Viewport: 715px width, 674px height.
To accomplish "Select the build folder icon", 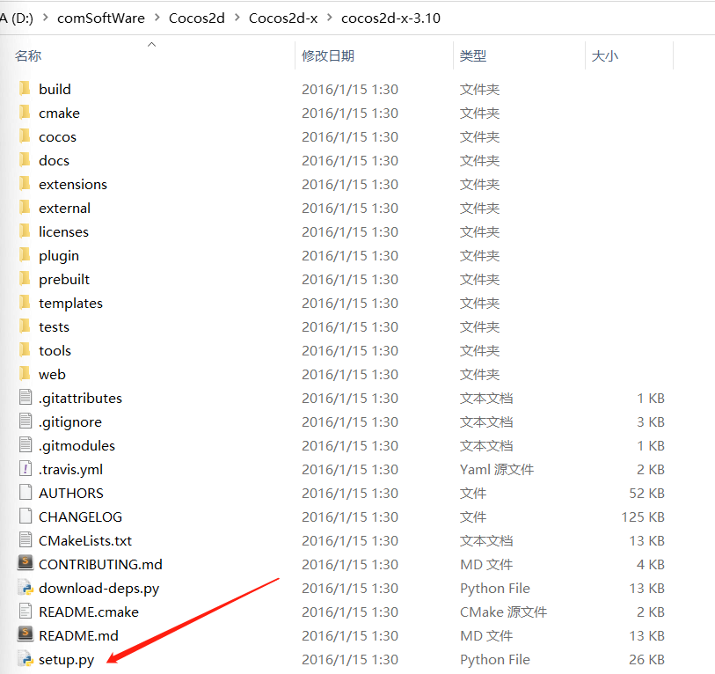I will click(x=26, y=89).
